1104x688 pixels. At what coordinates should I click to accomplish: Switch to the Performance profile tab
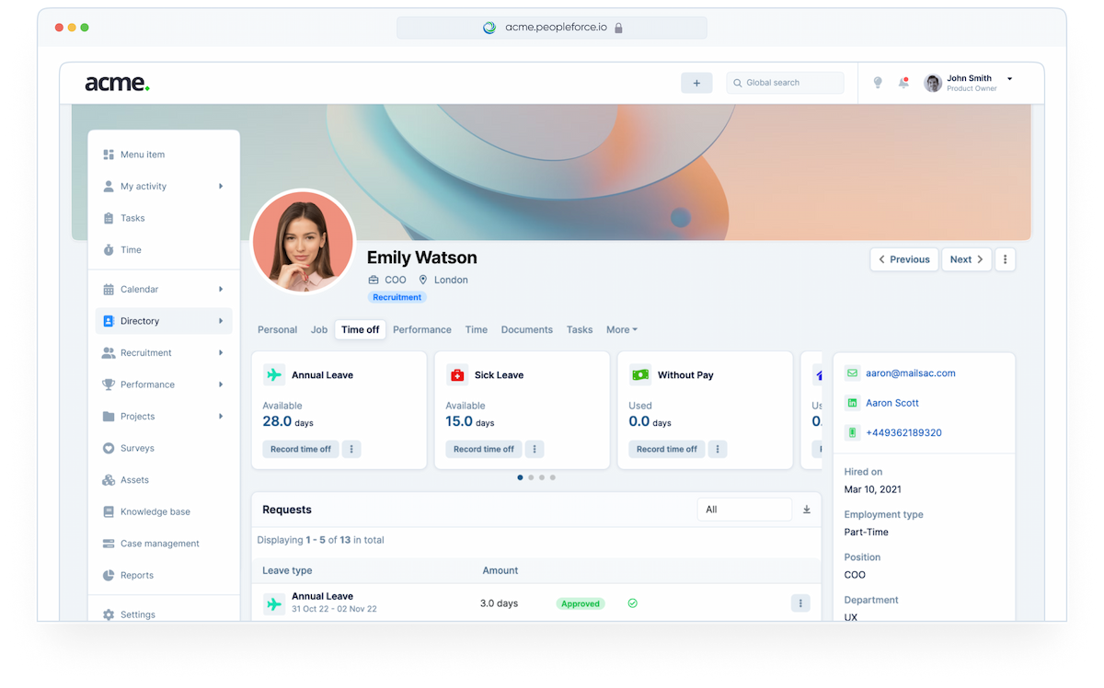[x=421, y=329]
